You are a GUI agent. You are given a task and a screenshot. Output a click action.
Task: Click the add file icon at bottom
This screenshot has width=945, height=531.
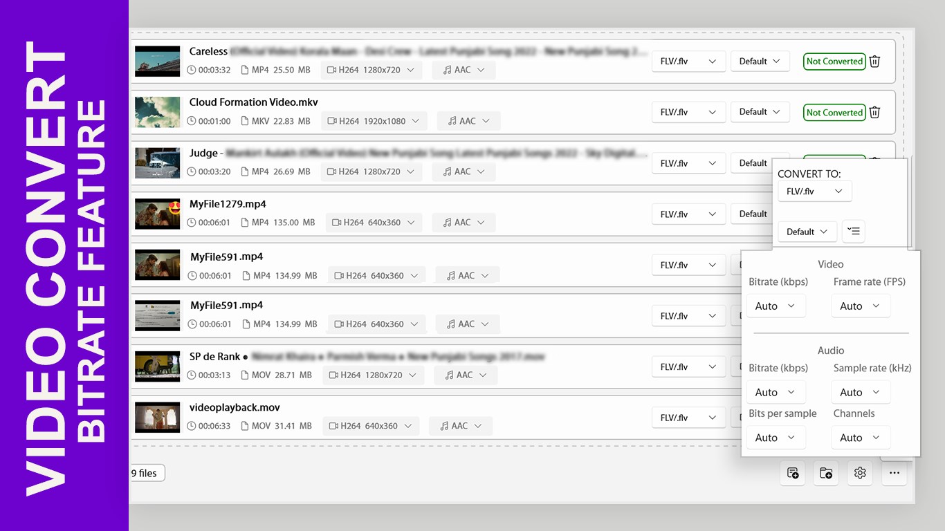[793, 473]
